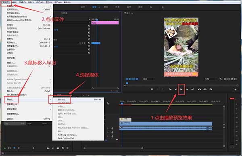
Task: Open the 序列(S) menu
Action: point(31,2)
